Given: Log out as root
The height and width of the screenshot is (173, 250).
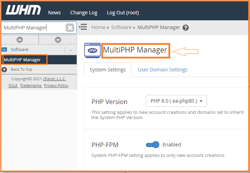Looking at the screenshot, I should pos(123,13).
